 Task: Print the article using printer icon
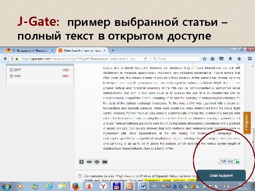pyautogui.click(x=97, y=162)
